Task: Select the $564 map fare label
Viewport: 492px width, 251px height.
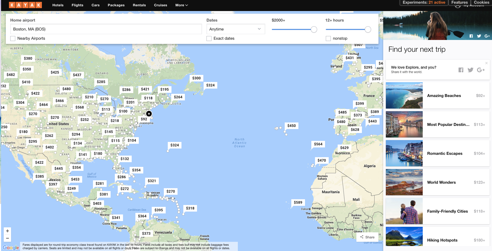Action: point(318,144)
